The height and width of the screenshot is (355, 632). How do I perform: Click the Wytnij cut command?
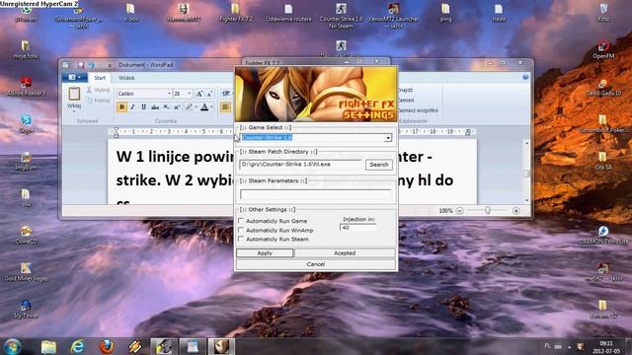point(98,90)
